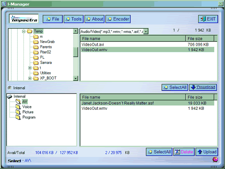Click the folder tree scroll down arrow
Viewport: 225px width, 169px height.
(76, 78)
